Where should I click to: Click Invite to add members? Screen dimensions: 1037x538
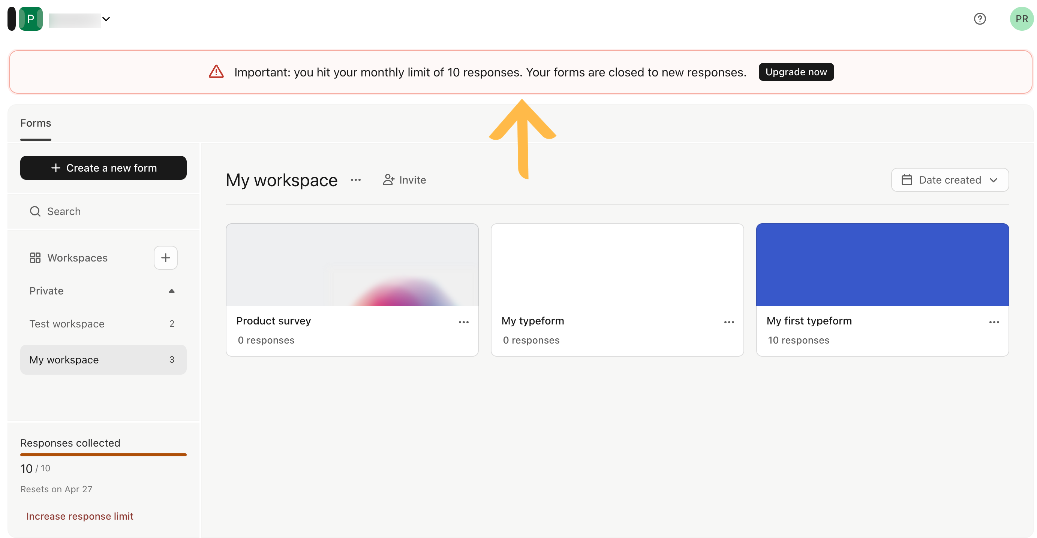pos(404,180)
